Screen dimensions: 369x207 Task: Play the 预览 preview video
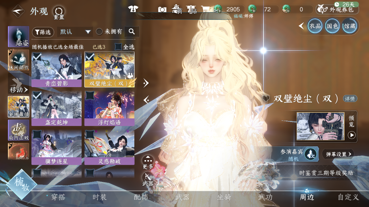351,135
